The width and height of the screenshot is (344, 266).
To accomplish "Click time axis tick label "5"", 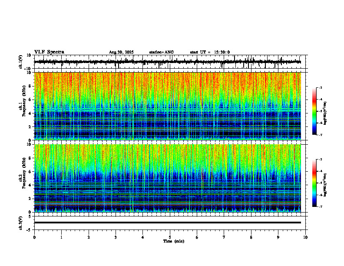I will pos(170,237).
